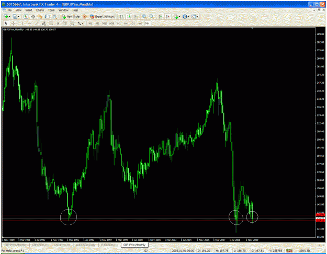This screenshot has height=254, width=327.
Task: Click the chart shift triangle marker atop chart
Action: (252, 28)
